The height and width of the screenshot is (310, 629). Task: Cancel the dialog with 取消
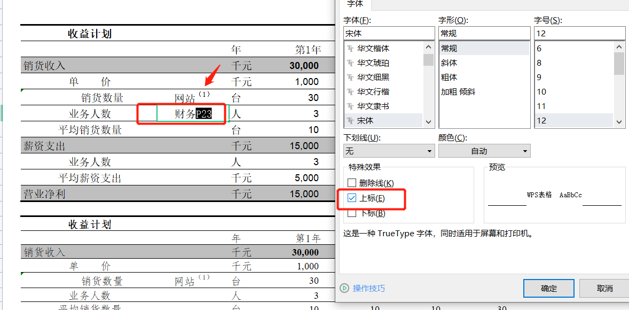pyautogui.click(x=604, y=288)
